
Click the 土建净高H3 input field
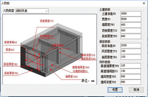pos(131,14)
